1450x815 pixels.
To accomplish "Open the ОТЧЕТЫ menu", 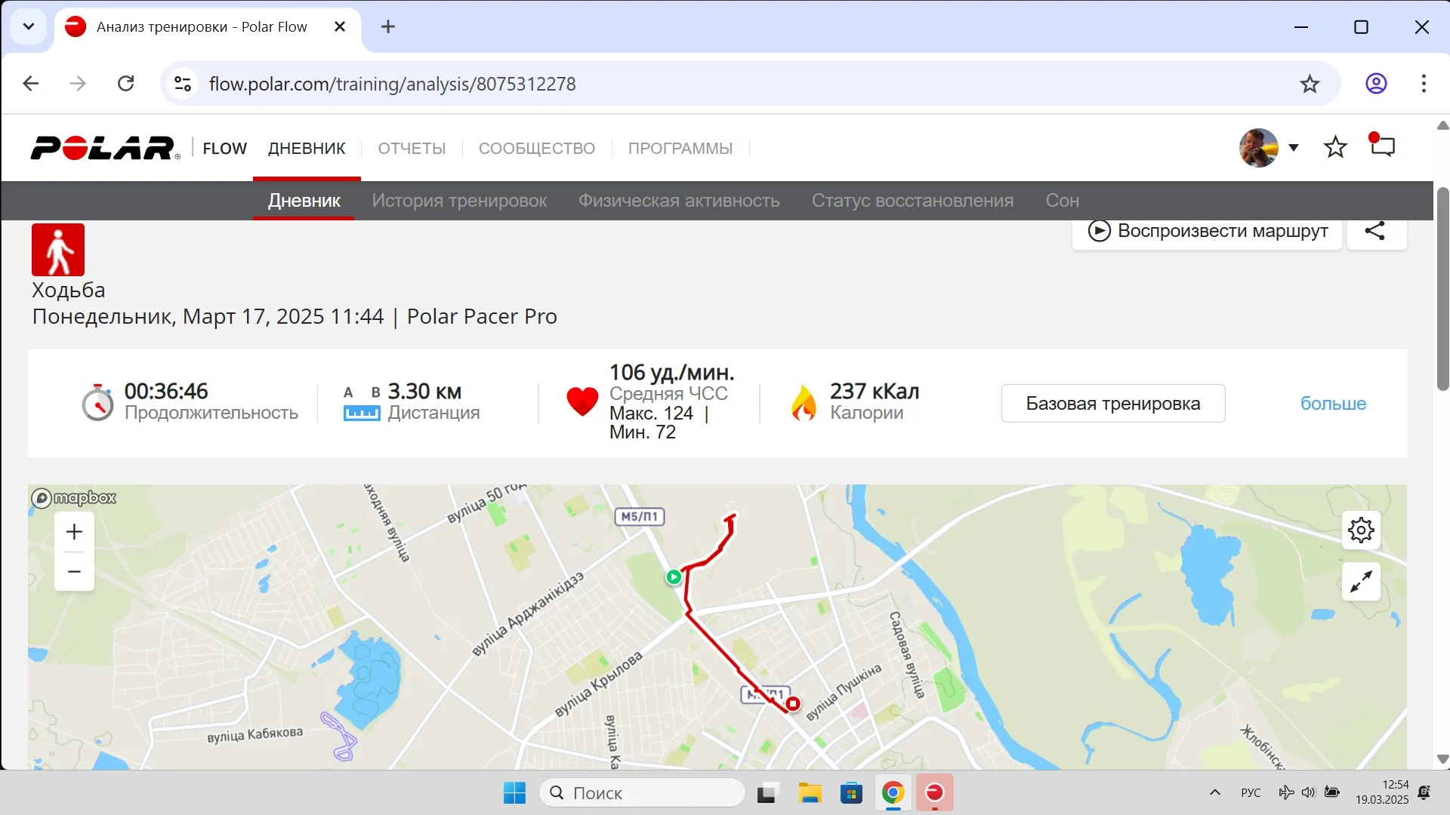I will coord(412,149).
